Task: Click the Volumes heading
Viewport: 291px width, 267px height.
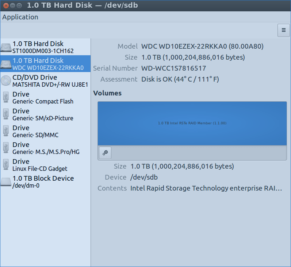Action: coord(107,93)
